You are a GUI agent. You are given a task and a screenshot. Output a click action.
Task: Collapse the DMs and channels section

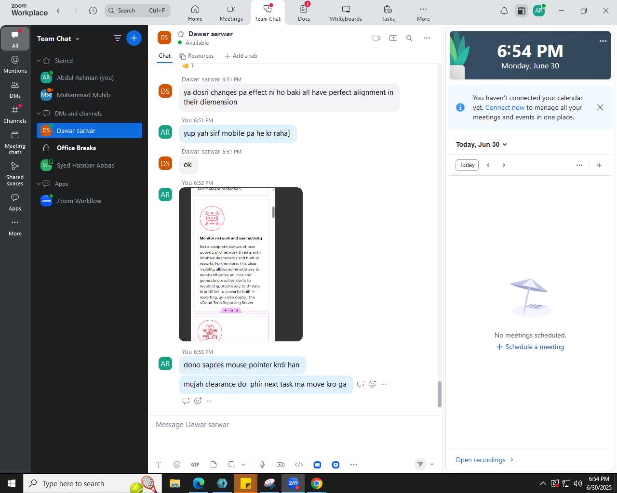pyautogui.click(x=39, y=114)
